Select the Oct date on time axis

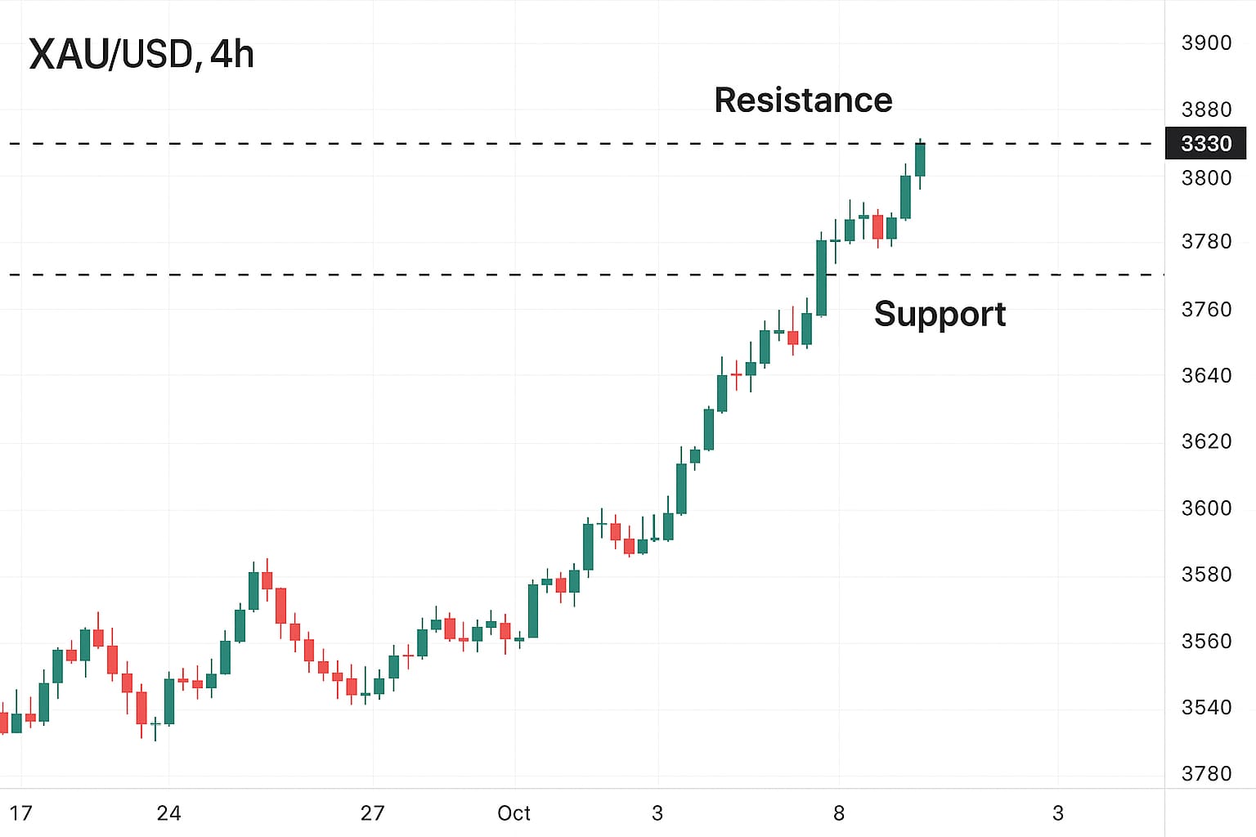click(514, 813)
